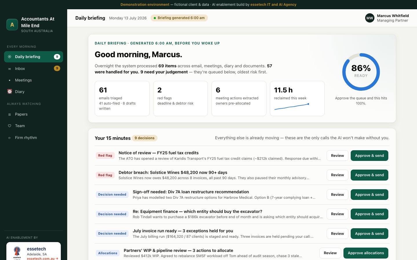Click the Team heart icon
The width and height of the screenshot is (417, 260).
(10, 126)
